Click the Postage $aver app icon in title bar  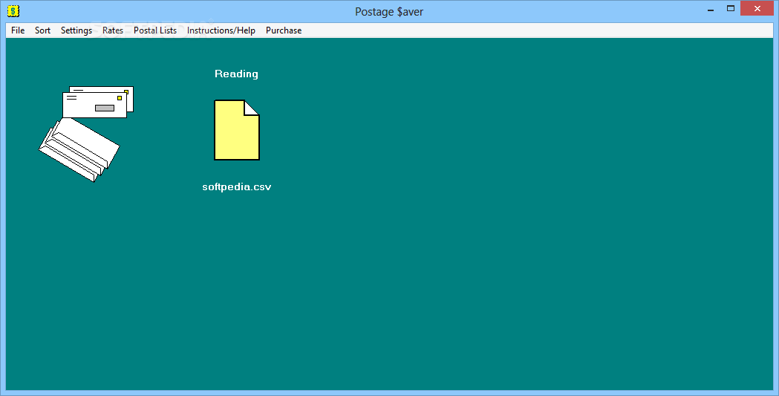point(13,10)
